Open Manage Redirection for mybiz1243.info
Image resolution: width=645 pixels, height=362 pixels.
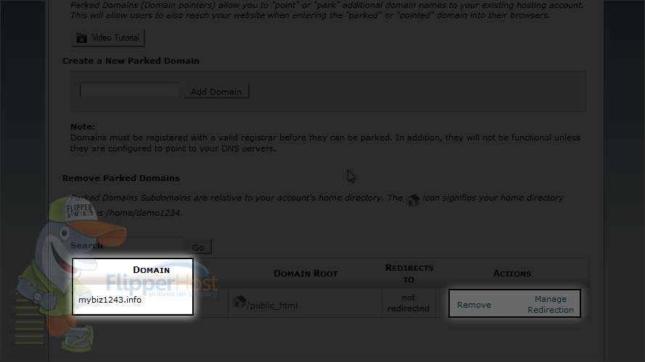point(551,305)
